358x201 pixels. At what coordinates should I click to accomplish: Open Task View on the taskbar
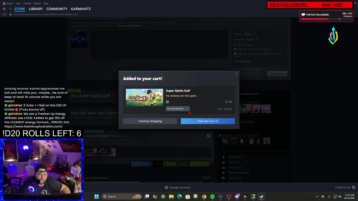click(x=147, y=197)
